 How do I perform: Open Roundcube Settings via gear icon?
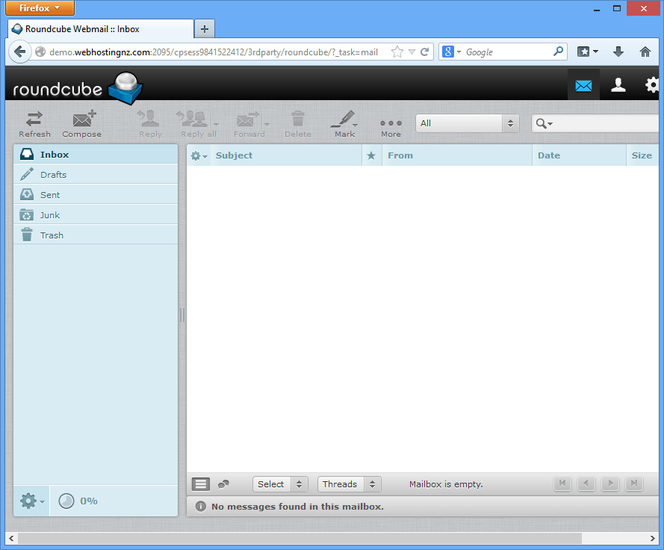(x=651, y=84)
